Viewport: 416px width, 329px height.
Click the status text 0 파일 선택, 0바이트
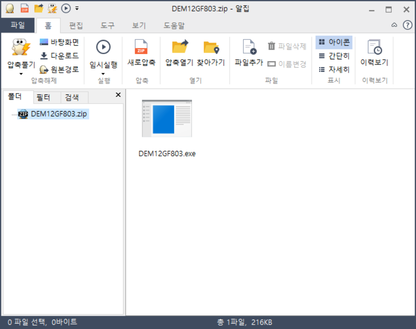click(42, 322)
